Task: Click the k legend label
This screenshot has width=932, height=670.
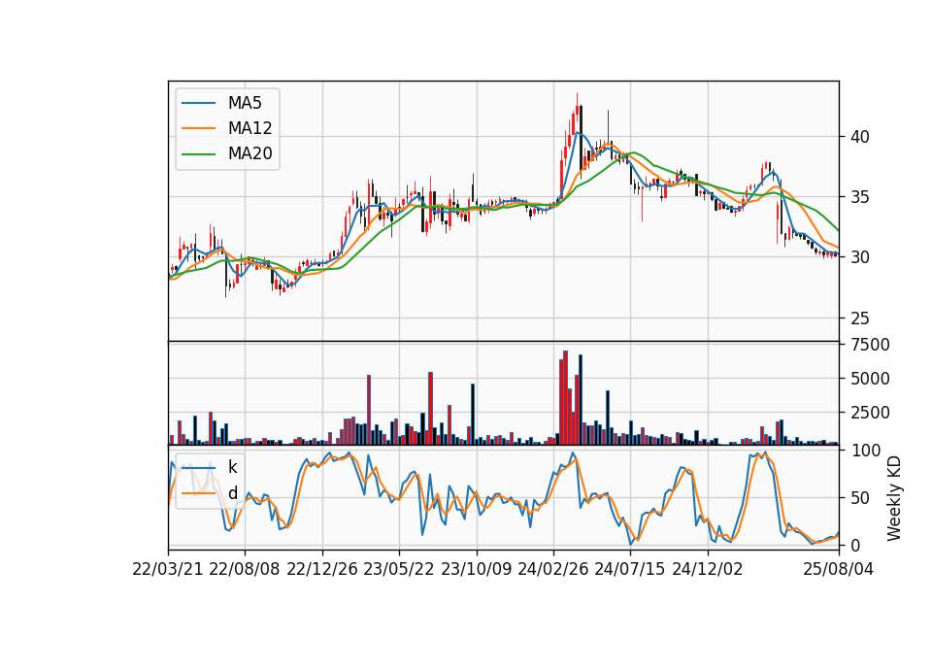Action: coord(232,467)
